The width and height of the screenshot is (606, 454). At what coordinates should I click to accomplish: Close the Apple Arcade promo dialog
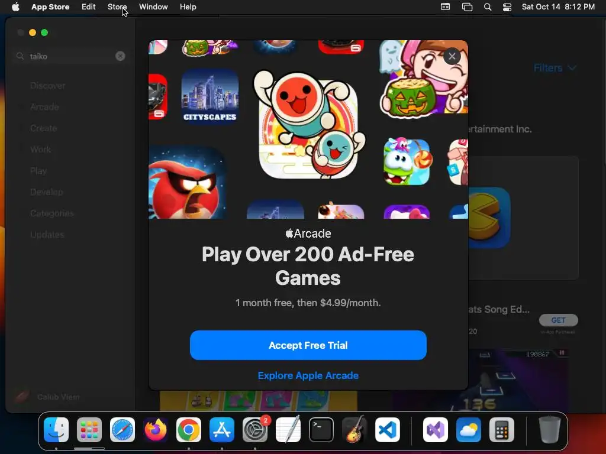[452, 56]
